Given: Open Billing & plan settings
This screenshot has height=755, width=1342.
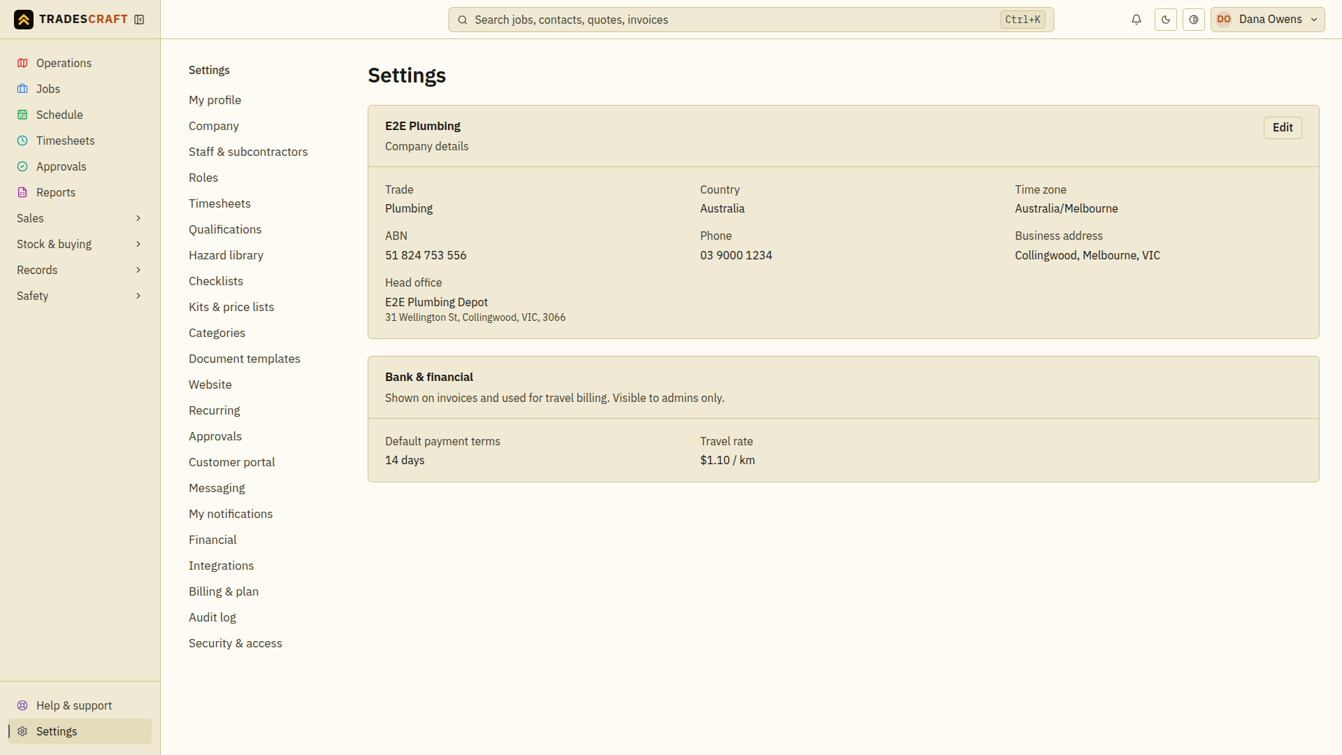Looking at the screenshot, I should click(224, 591).
